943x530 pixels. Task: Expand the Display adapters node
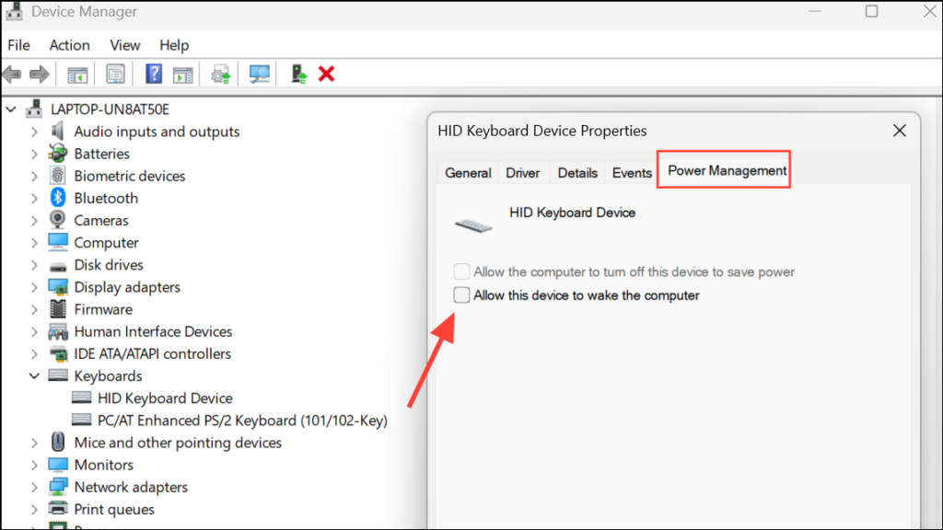pos(34,287)
